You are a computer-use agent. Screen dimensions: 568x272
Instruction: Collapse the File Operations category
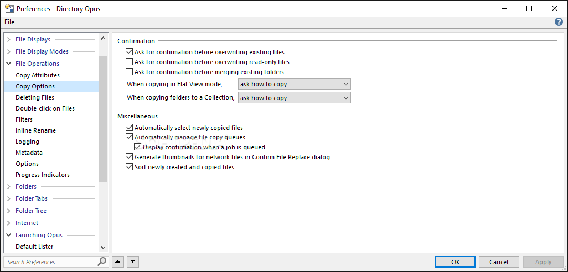coord(9,64)
